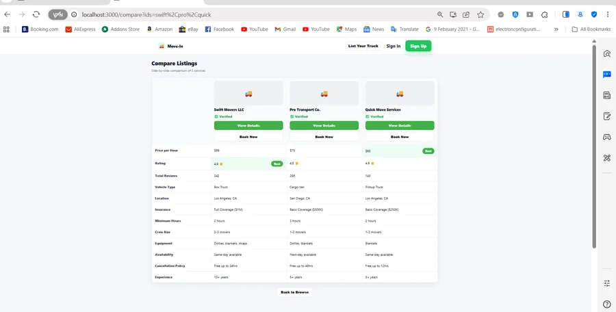The image size is (616, 312).
Task: Go back using the browser back arrow
Action: 7,14
